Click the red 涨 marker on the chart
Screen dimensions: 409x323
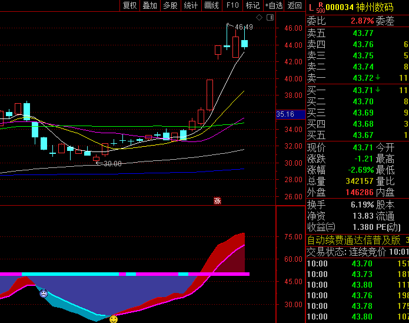[217, 200]
